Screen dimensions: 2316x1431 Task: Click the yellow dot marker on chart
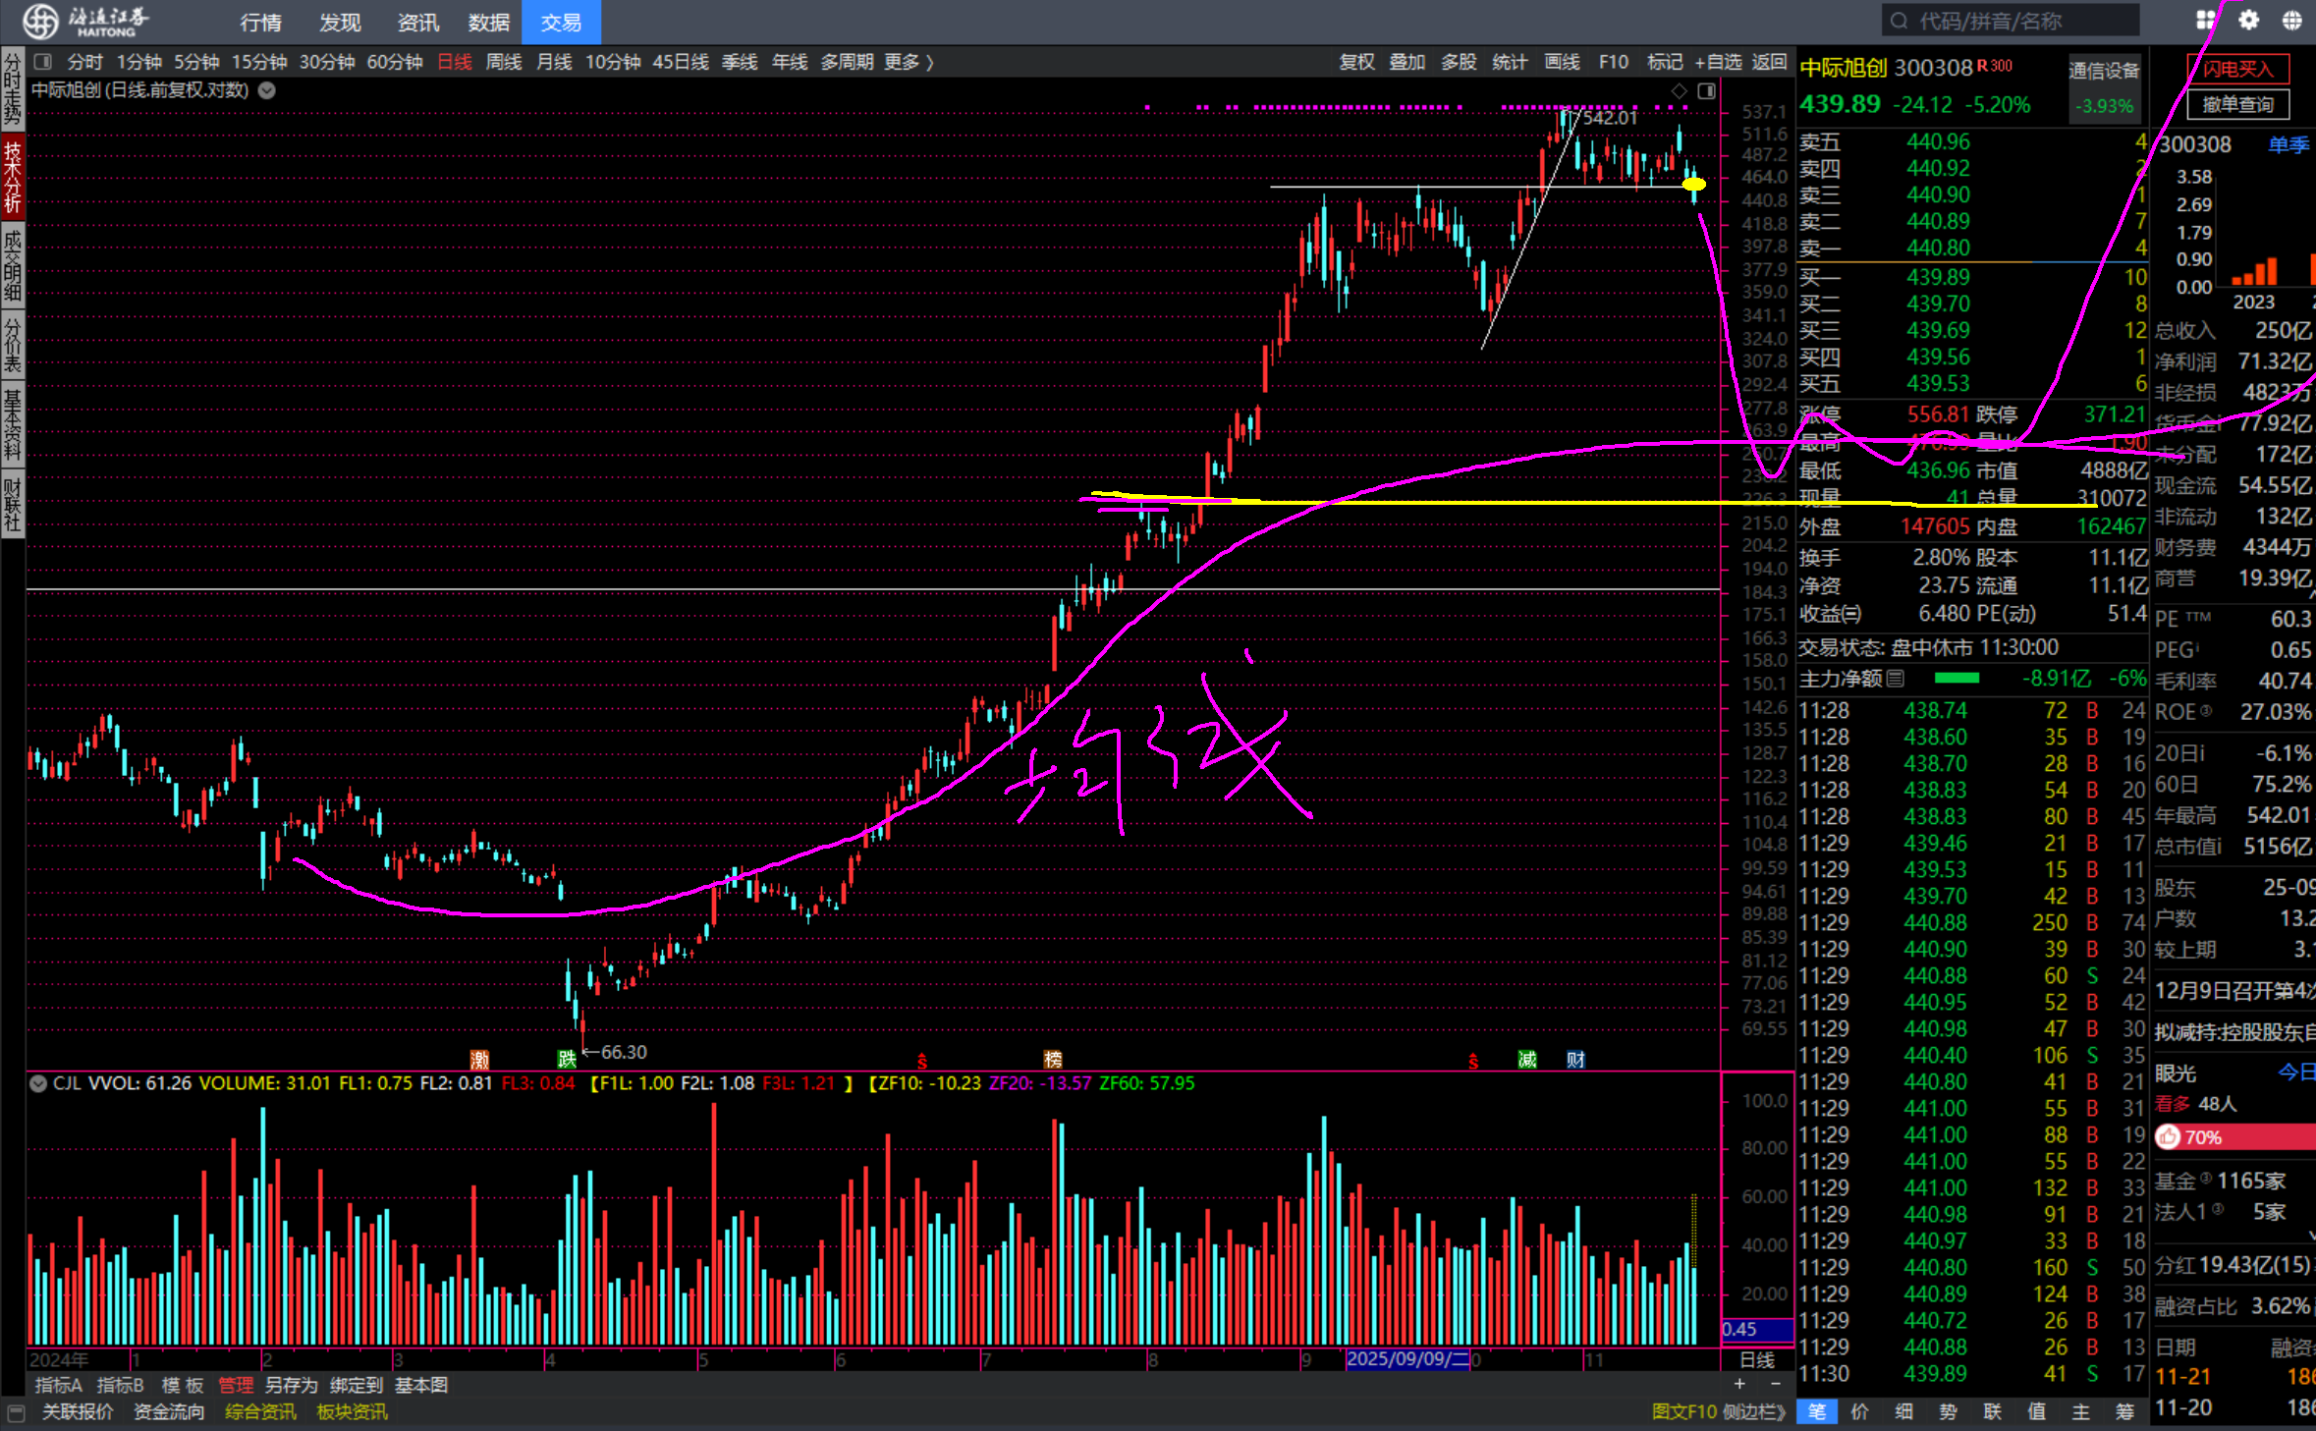click(1694, 184)
